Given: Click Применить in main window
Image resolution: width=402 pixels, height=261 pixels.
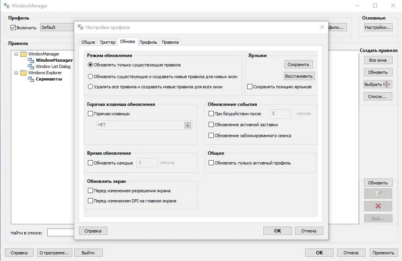Looking at the screenshot, I should pyautogui.click(x=383, y=252).
